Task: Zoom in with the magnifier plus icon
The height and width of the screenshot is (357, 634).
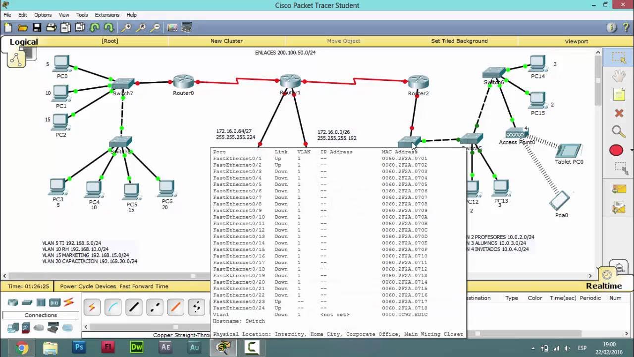Action: (126, 28)
